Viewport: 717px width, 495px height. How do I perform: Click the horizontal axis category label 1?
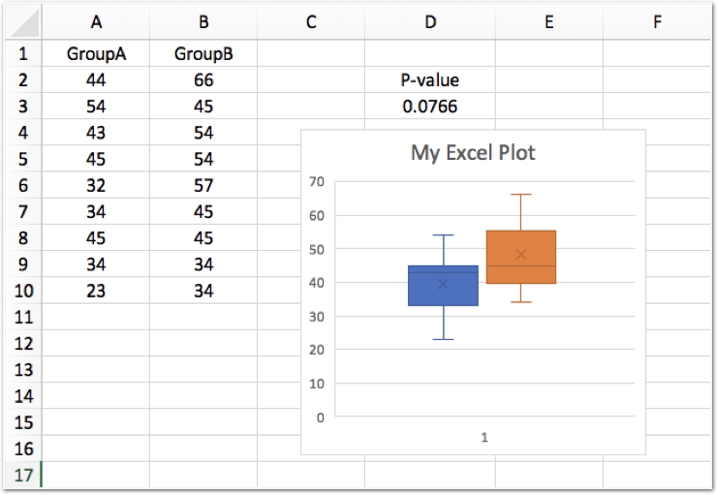pos(484,438)
